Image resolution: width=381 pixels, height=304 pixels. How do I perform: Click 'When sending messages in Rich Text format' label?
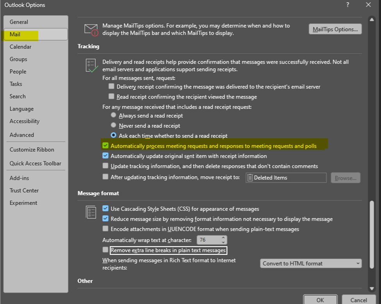169,264
